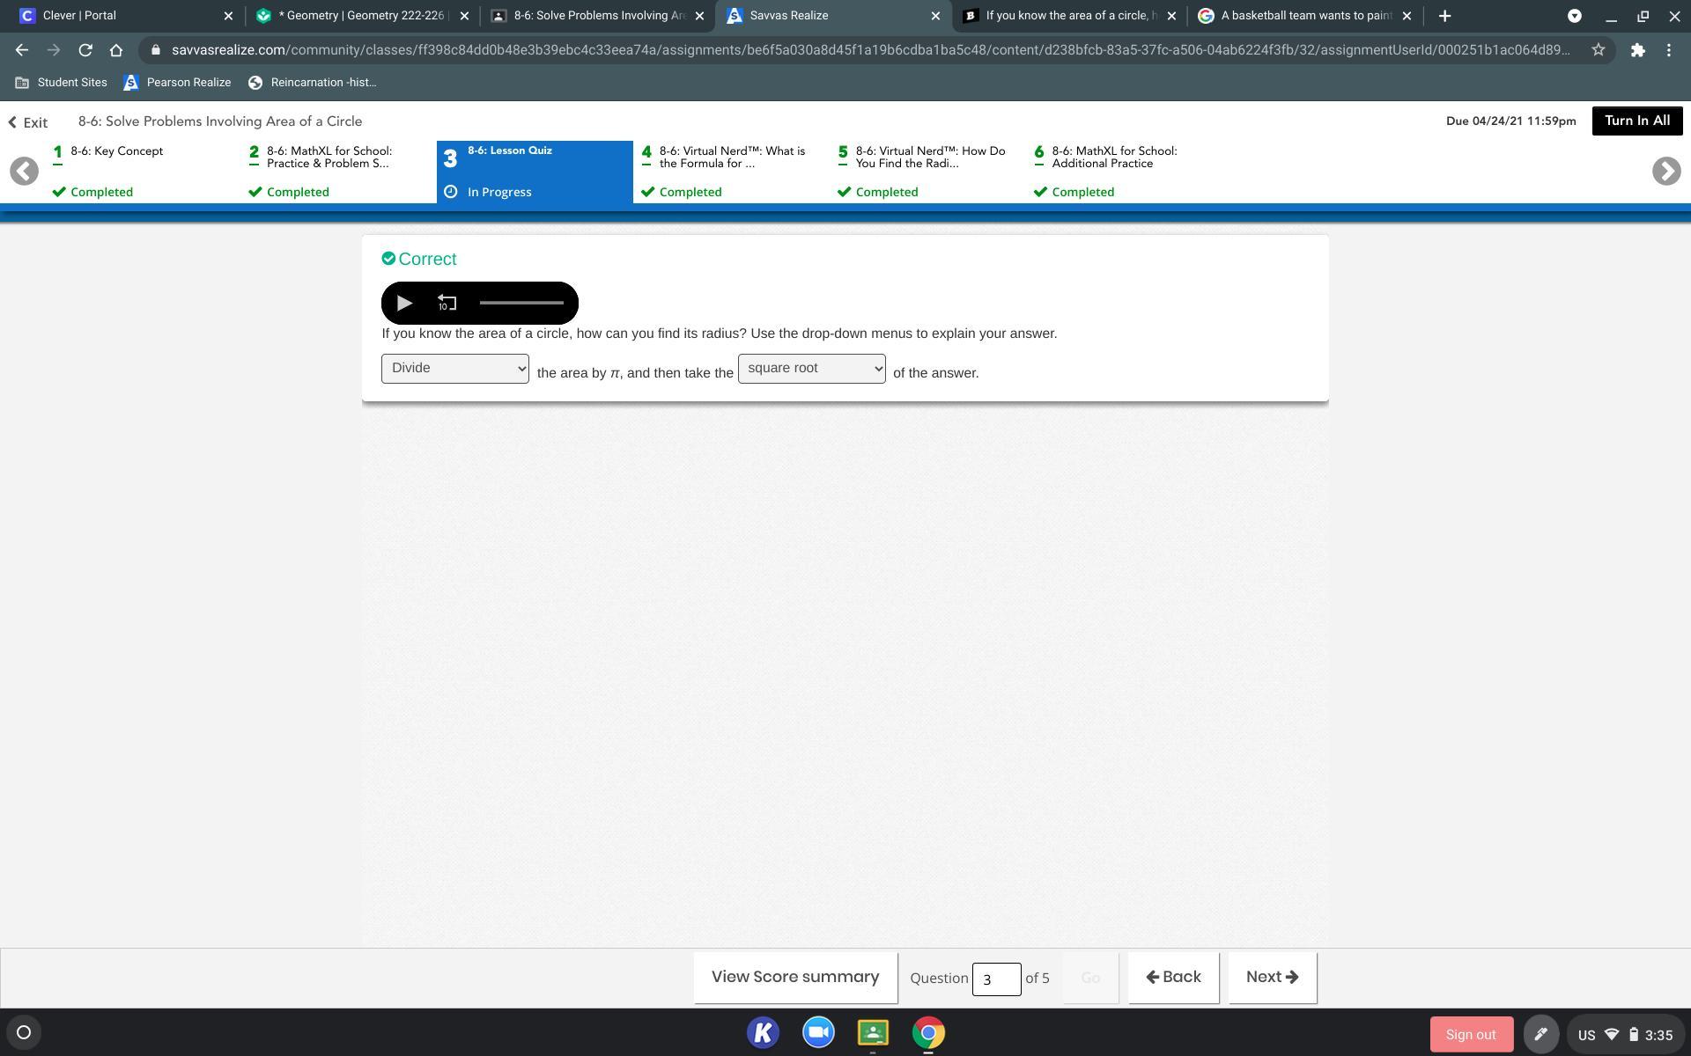Screen dimensions: 1691x1056
Task: Rewind audio 10 seconds icon
Action: tap(447, 304)
